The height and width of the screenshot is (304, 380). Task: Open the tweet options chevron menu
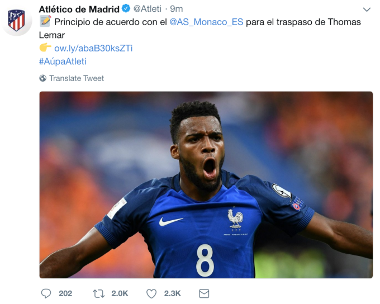point(367,9)
